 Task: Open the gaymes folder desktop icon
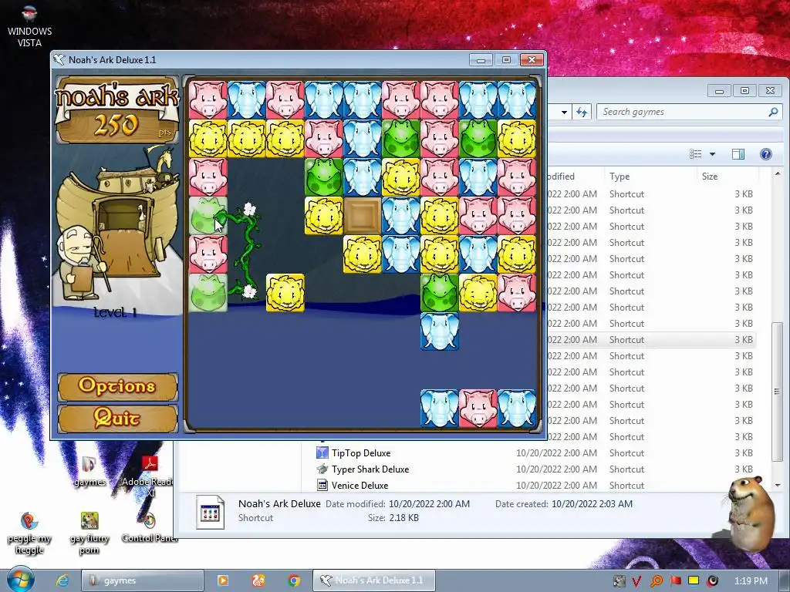(89, 471)
